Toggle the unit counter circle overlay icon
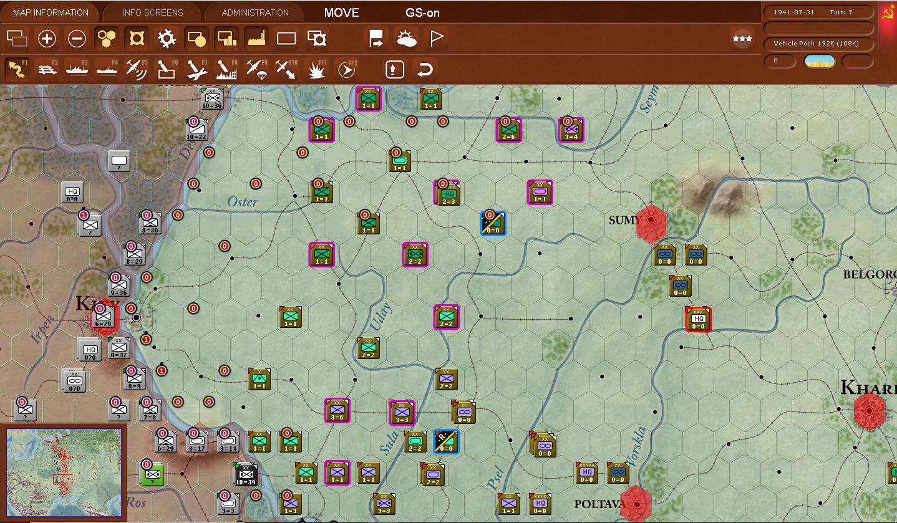897x523 pixels. [x=196, y=39]
